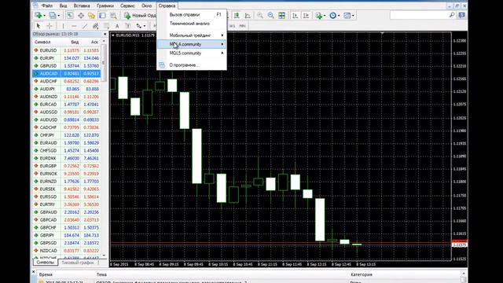
Task: Select the Cursor arrow tool
Action: 39,26
